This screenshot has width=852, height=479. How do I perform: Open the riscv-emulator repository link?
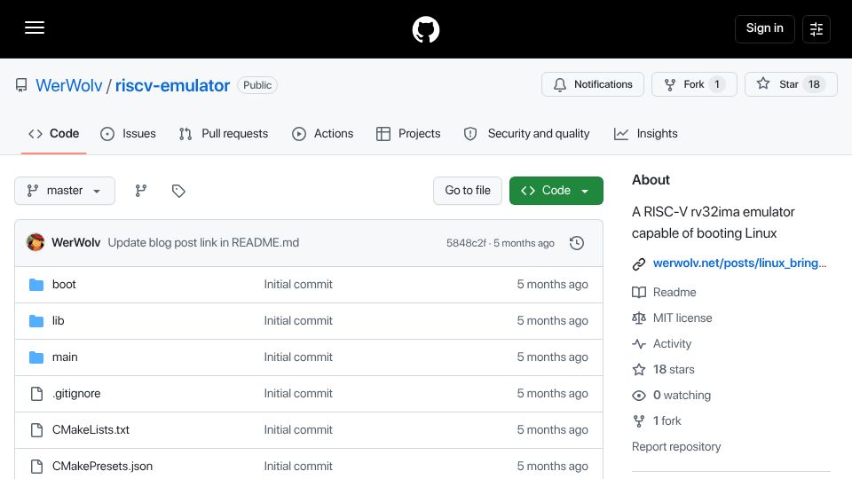tap(172, 85)
